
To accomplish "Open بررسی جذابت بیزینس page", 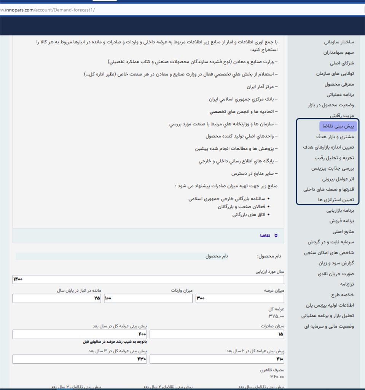I will [332, 168].
